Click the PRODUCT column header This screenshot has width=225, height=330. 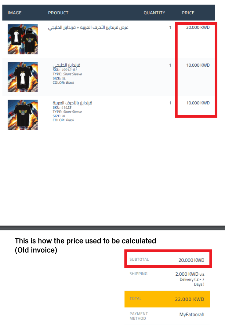(x=58, y=13)
